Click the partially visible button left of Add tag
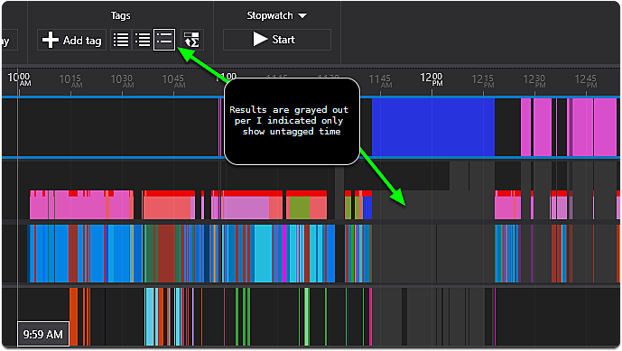The image size is (622, 351). pyautogui.click(x=9, y=40)
